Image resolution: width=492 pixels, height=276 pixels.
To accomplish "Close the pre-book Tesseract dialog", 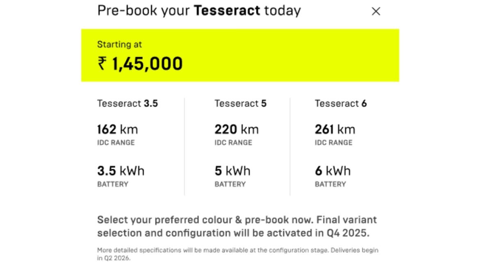I will point(376,11).
